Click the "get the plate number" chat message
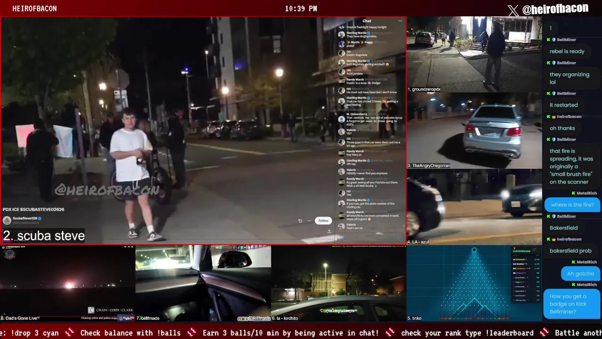 point(371,206)
